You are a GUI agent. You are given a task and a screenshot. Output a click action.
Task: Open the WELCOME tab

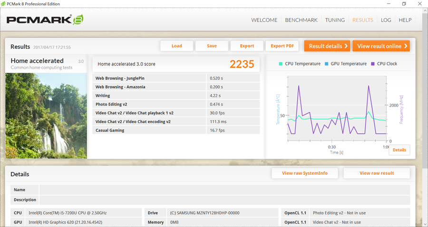click(264, 20)
